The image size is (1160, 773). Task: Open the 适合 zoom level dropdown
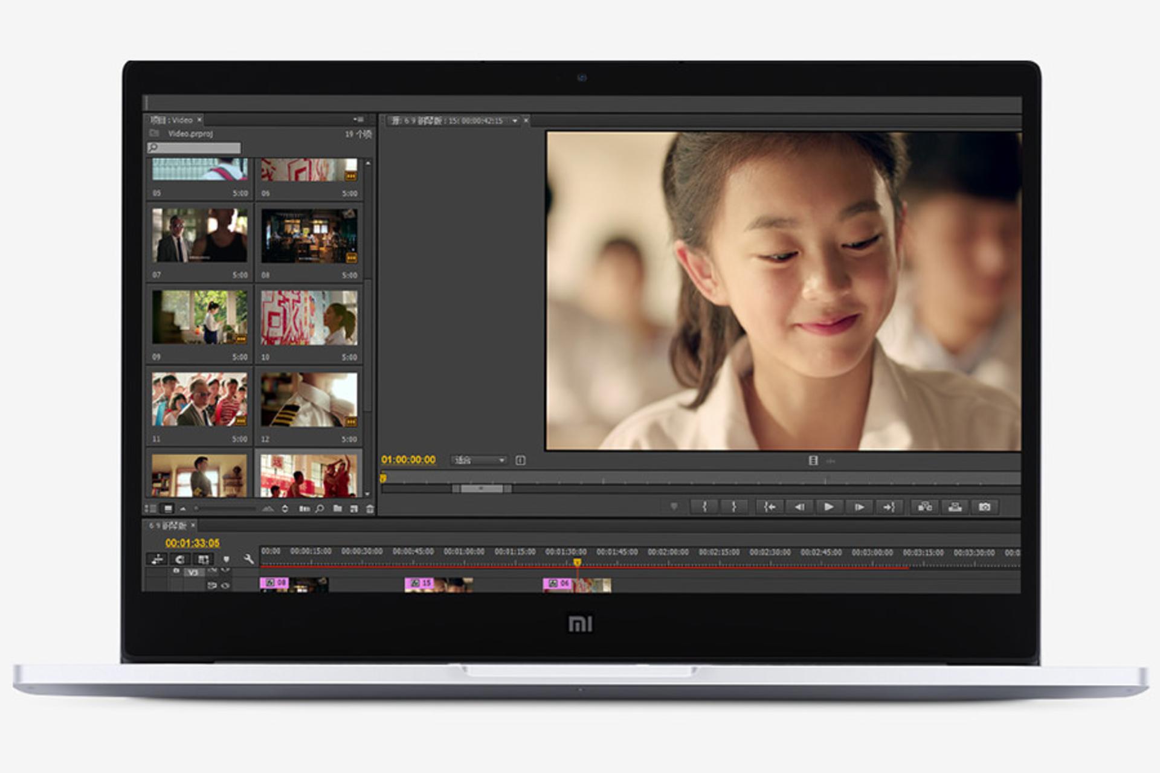[x=477, y=460]
